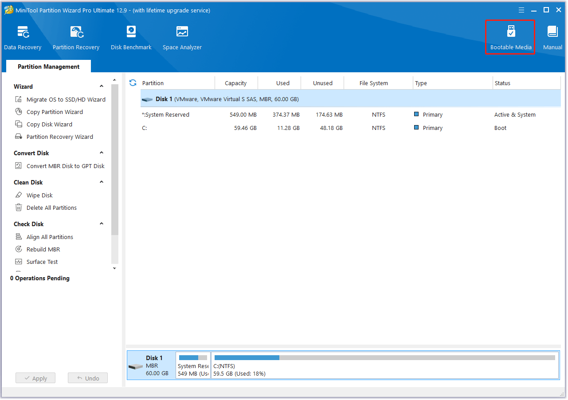
Task: Click the Apply button
Action: click(35, 378)
